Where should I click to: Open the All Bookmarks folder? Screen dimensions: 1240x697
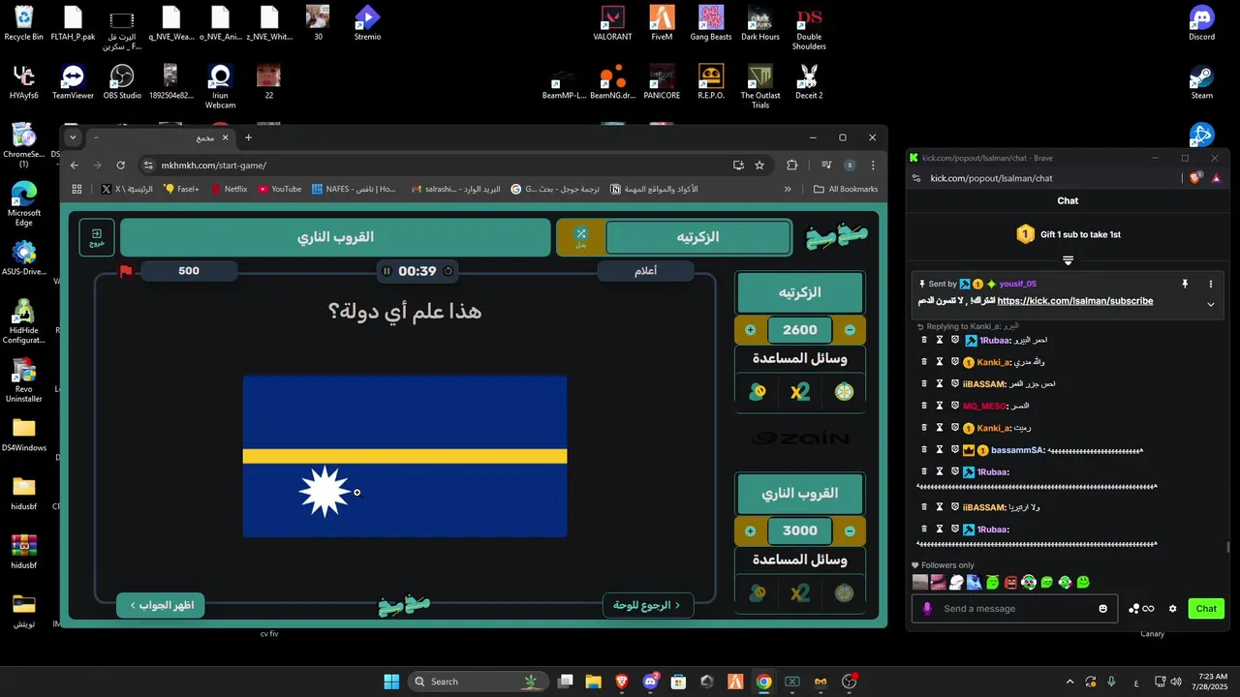click(x=846, y=189)
